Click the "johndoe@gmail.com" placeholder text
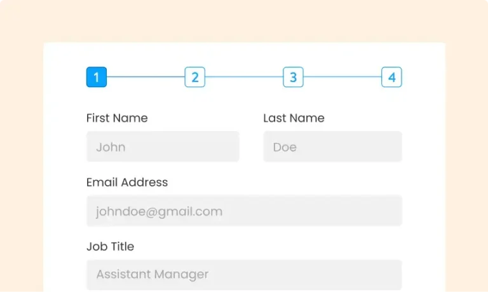Viewport: 488px width, 292px height. (x=159, y=211)
